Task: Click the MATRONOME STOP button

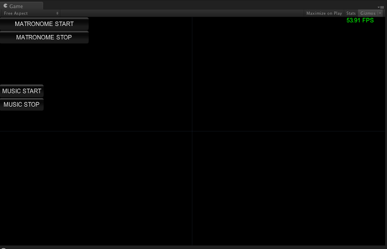Action: click(x=44, y=37)
